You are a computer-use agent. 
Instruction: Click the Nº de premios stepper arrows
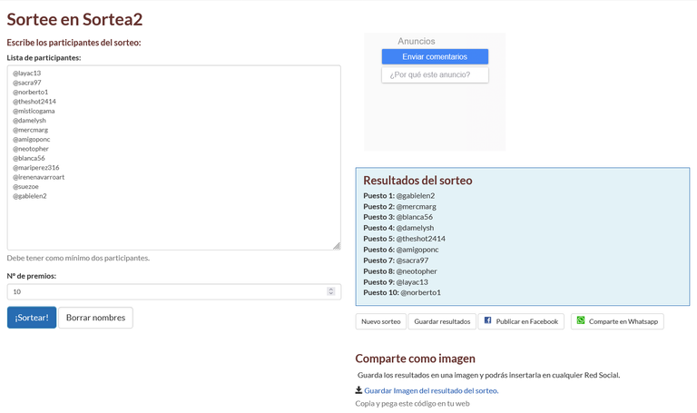(330, 291)
